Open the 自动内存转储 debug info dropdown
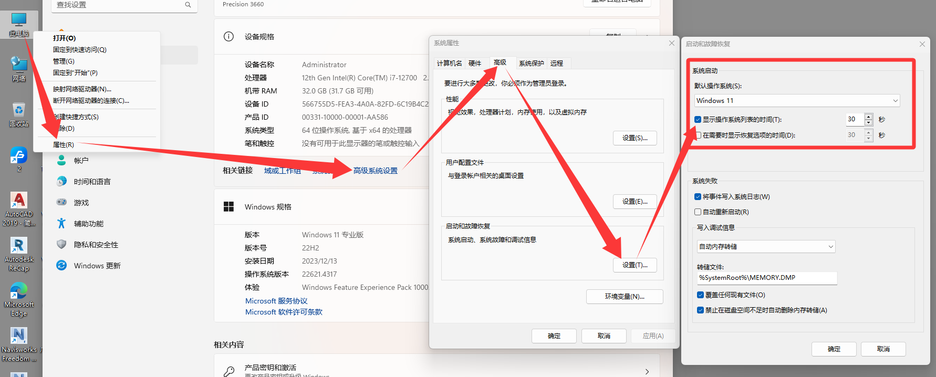Screen dimensions: 936x377 766,247
